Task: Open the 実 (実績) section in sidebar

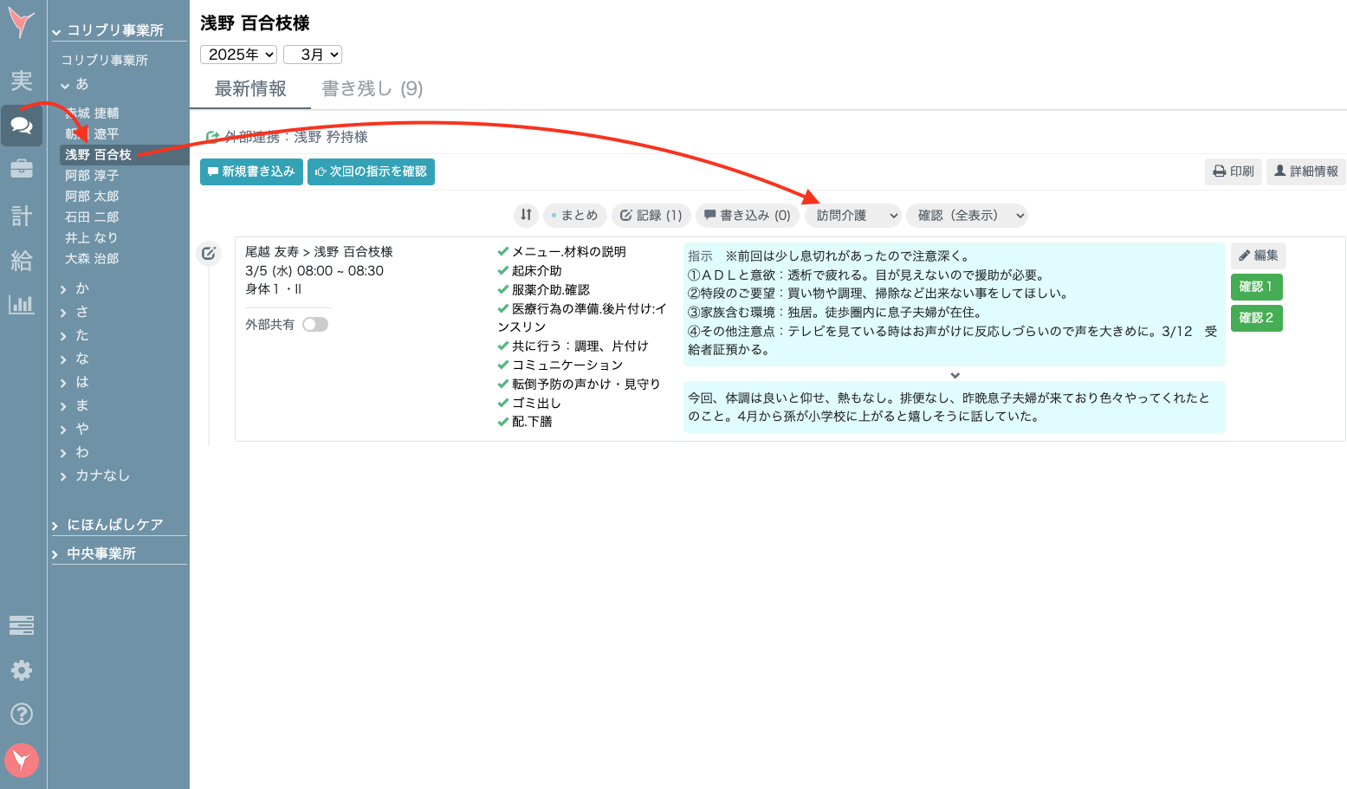Action: coord(22,81)
